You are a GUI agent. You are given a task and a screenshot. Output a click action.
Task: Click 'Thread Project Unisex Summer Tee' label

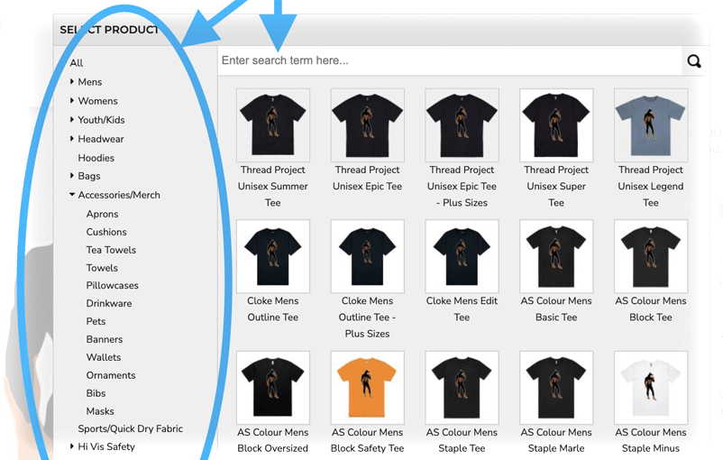(x=273, y=187)
